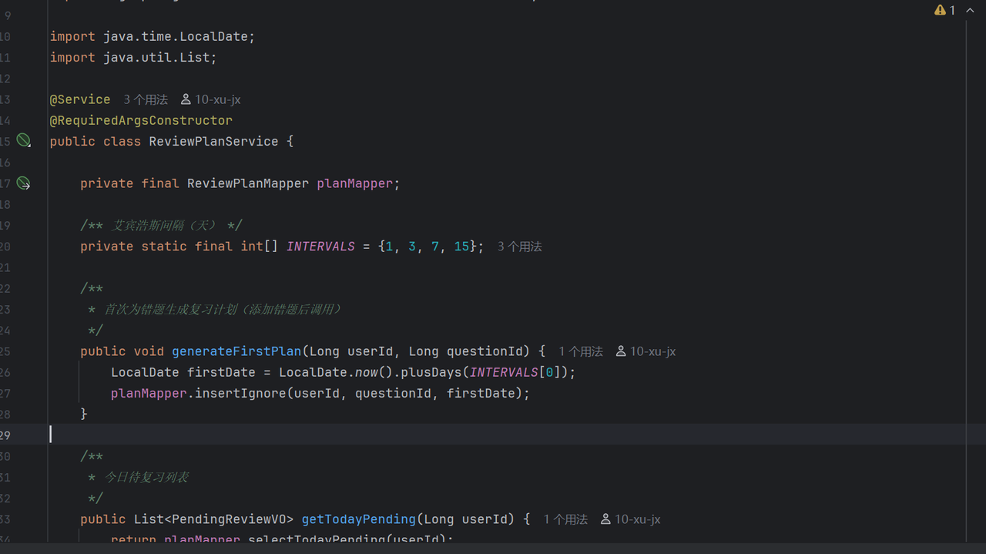Show 1 个用法 usages hint beside getTodayPending
Screen dimensions: 986x554
(565, 519)
